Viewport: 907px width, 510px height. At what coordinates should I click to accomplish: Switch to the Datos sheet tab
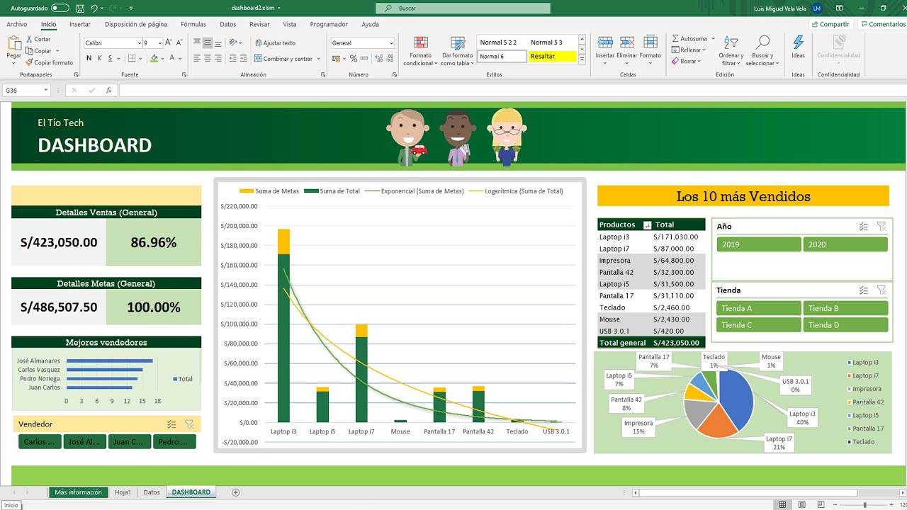click(152, 492)
